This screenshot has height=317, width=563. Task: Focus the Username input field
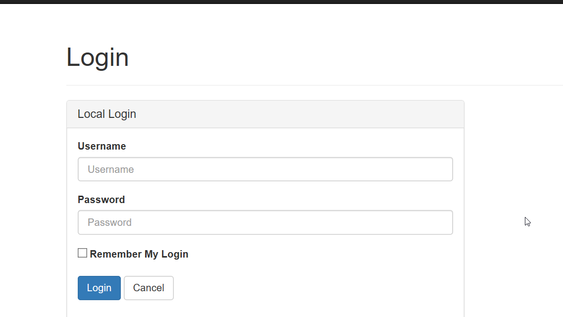(x=265, y=169)
